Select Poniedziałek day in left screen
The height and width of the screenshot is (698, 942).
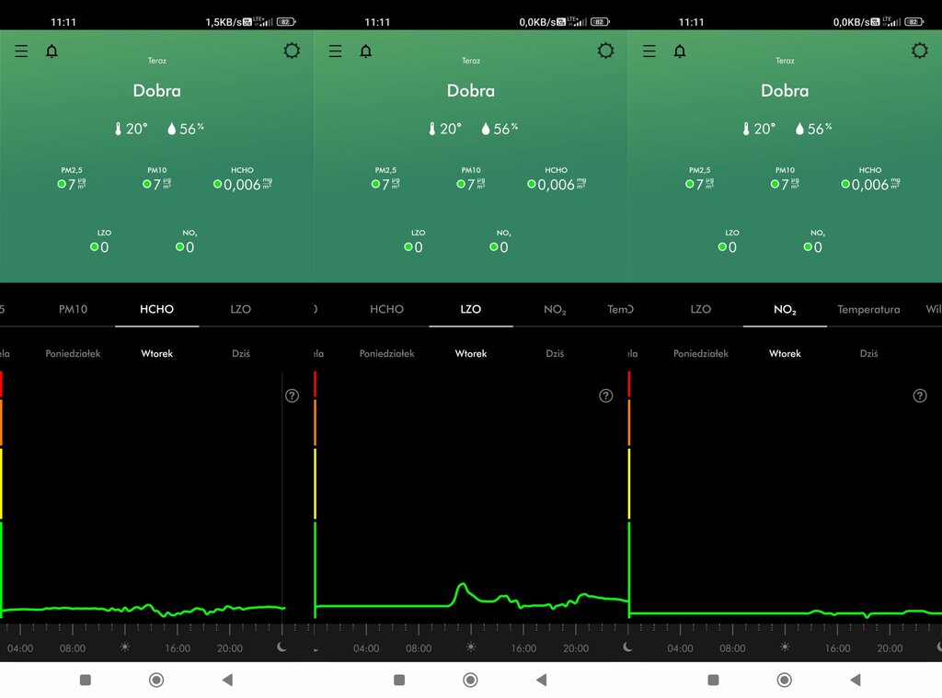[x=73, y=354]
